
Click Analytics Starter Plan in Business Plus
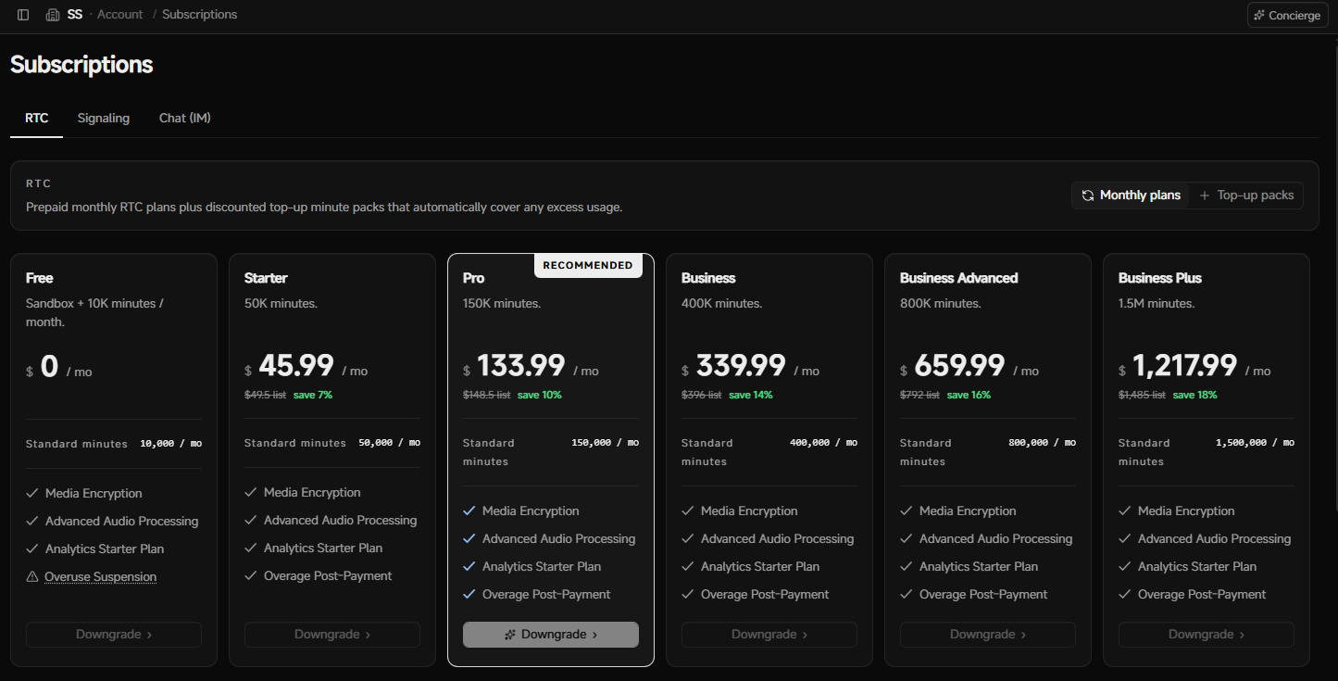click(x=1196, y=567)
